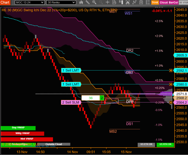Click the 09:51 time axis label
The image size is (188, 155).
pyautogui.click(x=91, y=152)
